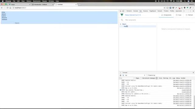Open the console context 'top' dropdown
The width and height of the screenshot is (195, 109).
135,75
